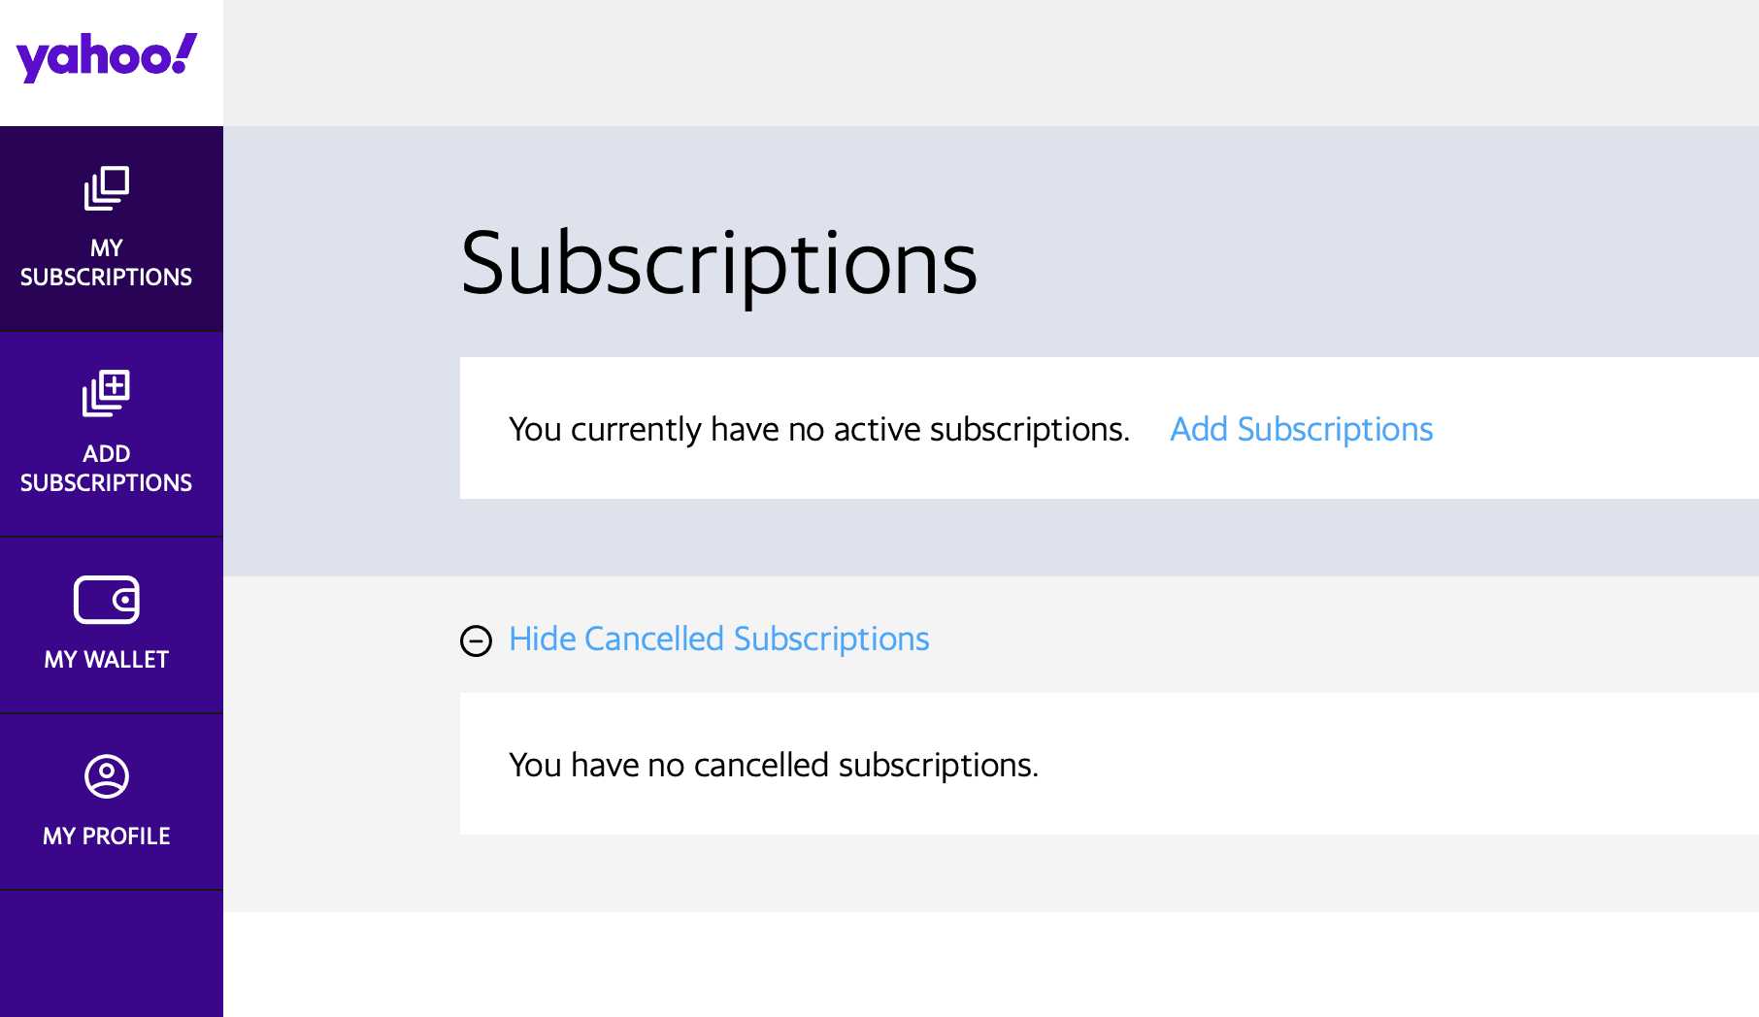Click the My Profile person icon

[x=107, y=776]
